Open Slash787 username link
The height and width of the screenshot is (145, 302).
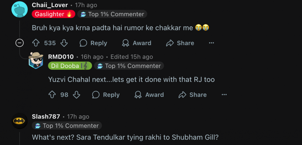[x=46, y=117]
